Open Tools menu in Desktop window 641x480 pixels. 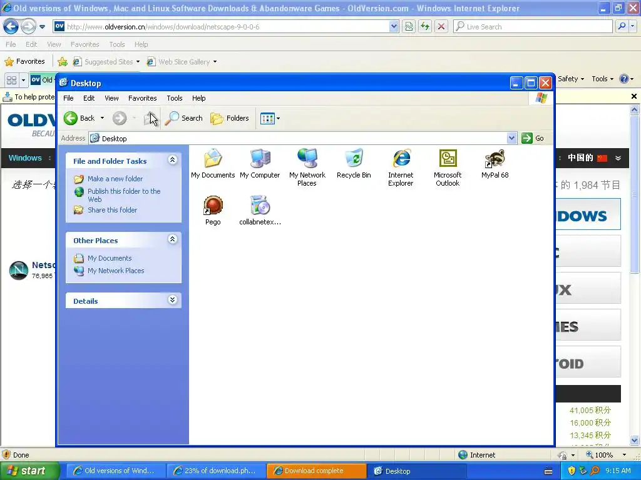coord(175,98)
